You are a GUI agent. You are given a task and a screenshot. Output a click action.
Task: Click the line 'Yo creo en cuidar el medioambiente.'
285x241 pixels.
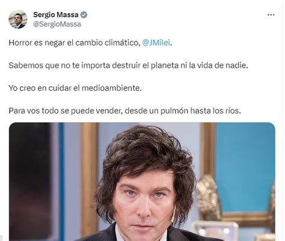tap(75, 88)
